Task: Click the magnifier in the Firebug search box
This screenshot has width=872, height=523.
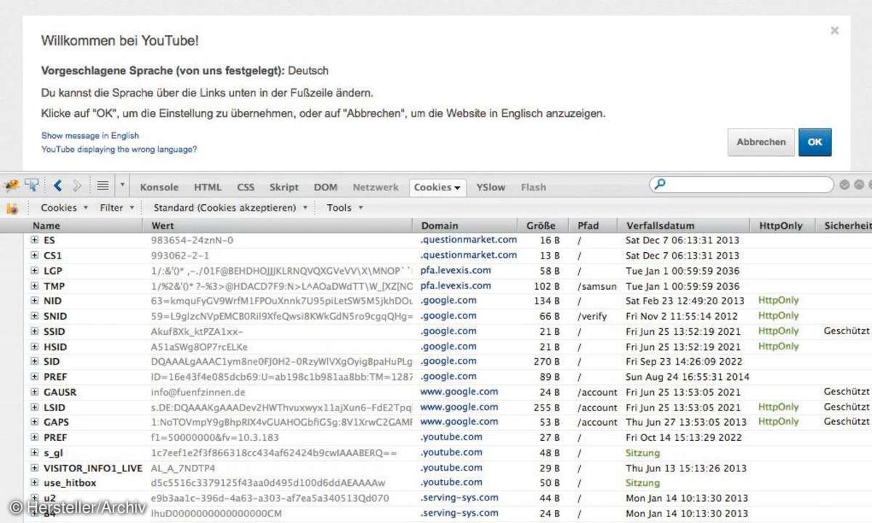Action: [x=660, y=185]
